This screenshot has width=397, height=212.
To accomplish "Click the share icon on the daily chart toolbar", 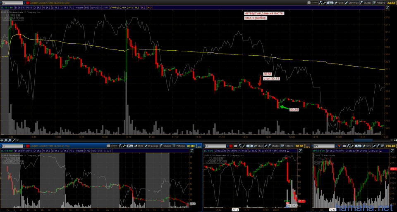I will point(236,146).
